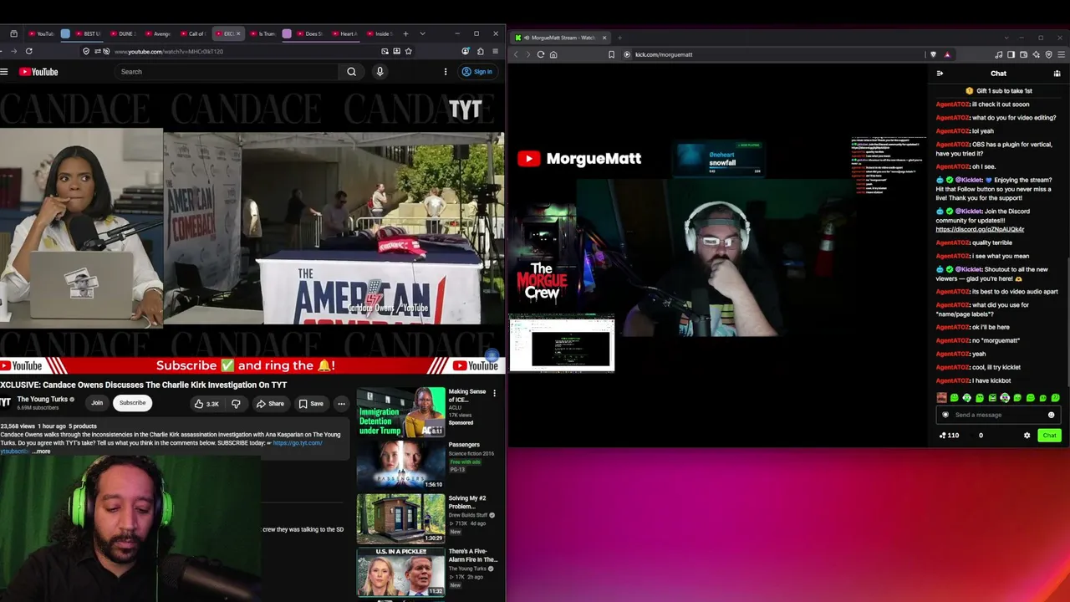Open The Young Turks channel name
1070x602 pixels.
(43, 400)
